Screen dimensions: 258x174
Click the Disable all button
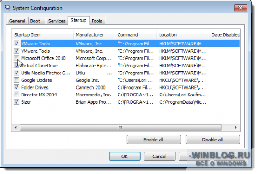(212, 140)
